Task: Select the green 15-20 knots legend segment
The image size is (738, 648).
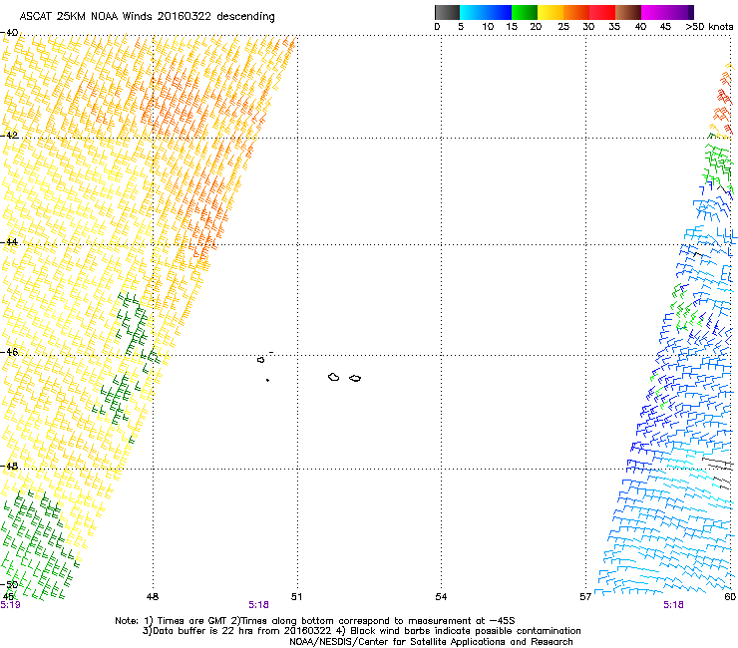Action: [x=525, y=12]
